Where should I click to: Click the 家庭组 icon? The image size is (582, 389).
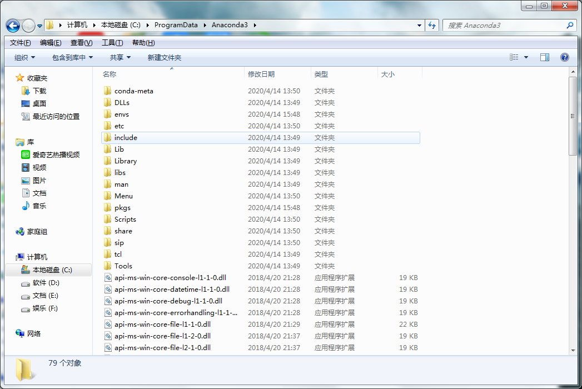19,232
